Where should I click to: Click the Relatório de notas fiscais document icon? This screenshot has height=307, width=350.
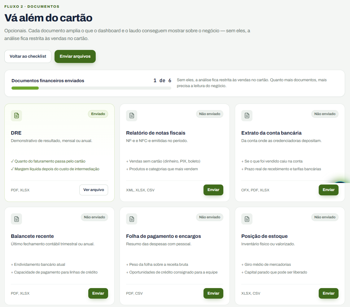tap(132, 116)
